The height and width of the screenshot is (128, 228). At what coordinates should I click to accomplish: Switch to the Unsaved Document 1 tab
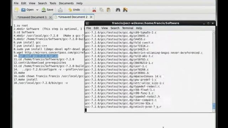(32, 17)
